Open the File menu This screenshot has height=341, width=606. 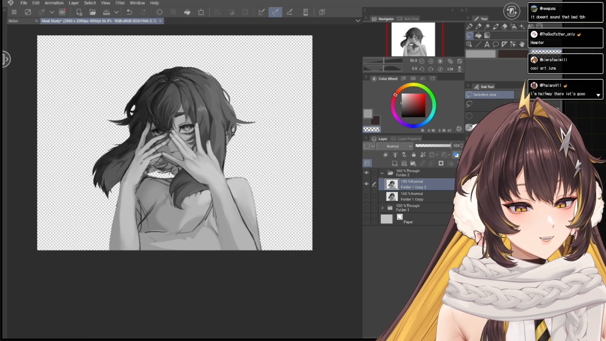pos(24,3)
